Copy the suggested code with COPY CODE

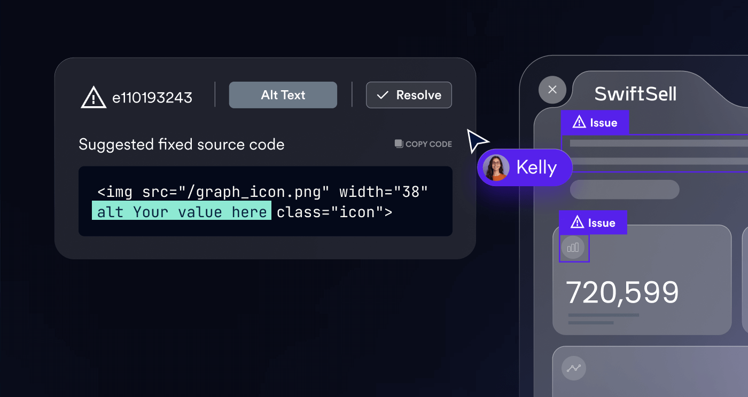pyautogui.click(x=423, y=144)
